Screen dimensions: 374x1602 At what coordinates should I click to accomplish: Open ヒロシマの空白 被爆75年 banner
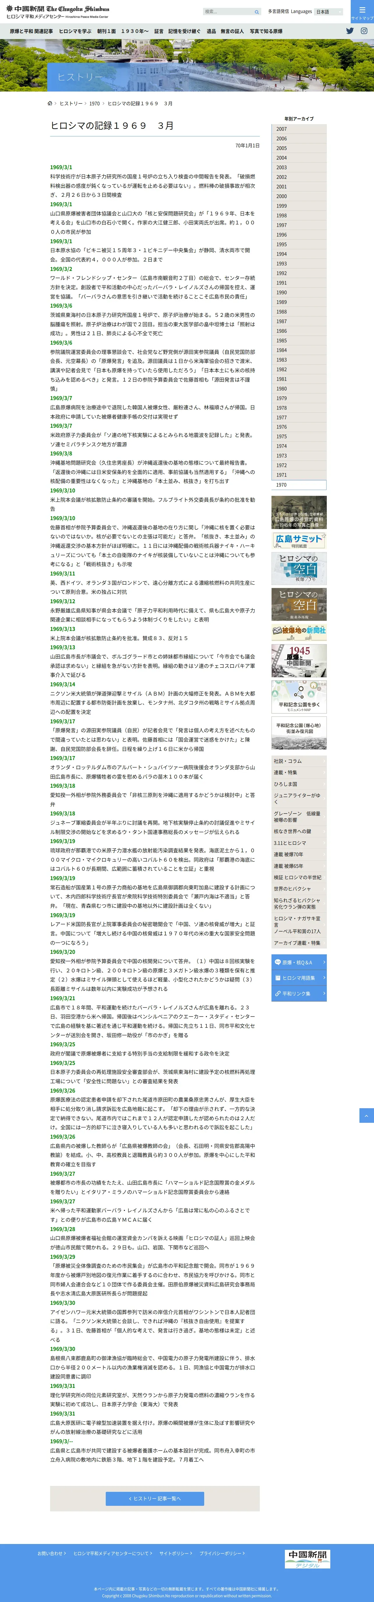[299, 568]
